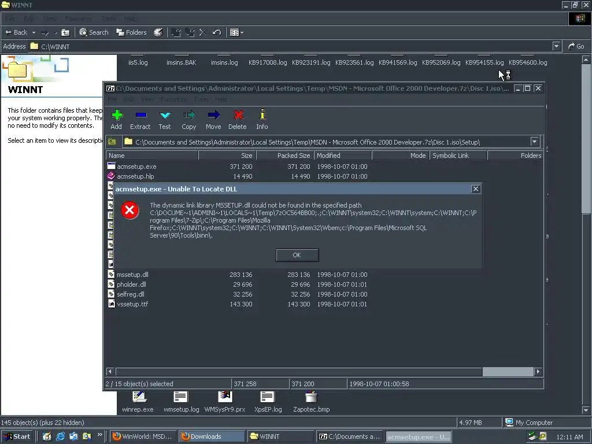Click the Up folder icon in WINNT Explorer
The height and width of the screenshot is (444, 592).
tap(66, 32)
